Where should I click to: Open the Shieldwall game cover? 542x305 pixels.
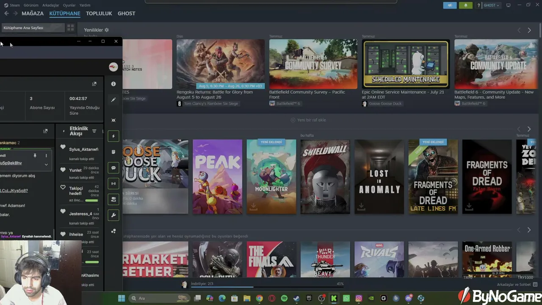pos(325,177)
